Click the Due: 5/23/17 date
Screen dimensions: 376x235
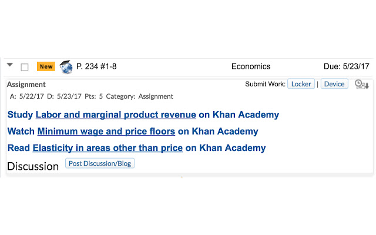(346, 66)
